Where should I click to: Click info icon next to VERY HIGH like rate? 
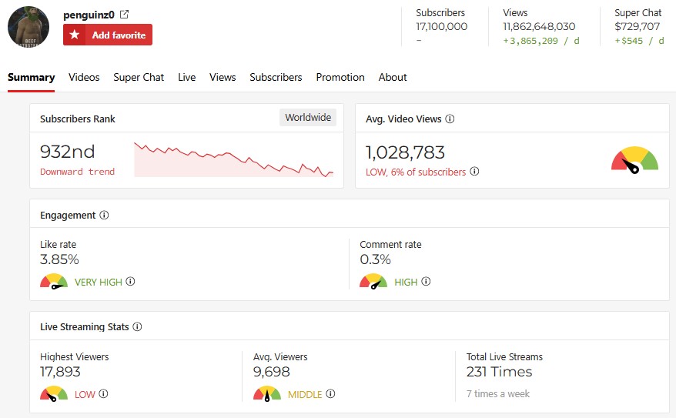130,282
